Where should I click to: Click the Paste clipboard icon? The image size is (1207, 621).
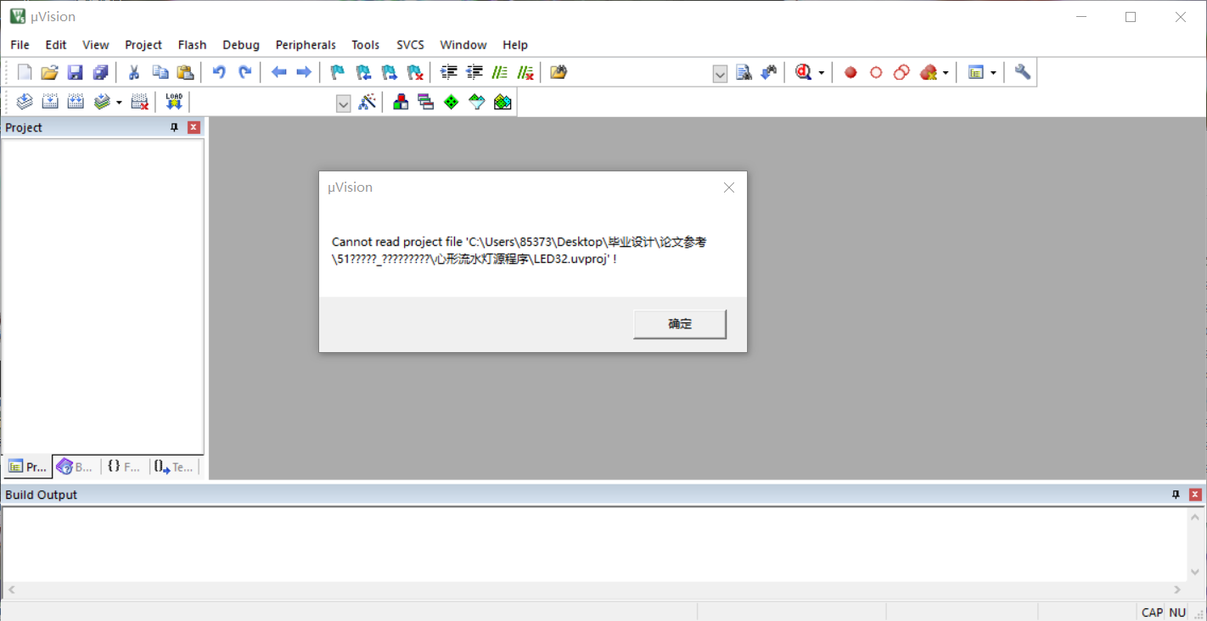pyautogui.click(x=185, y=72)
